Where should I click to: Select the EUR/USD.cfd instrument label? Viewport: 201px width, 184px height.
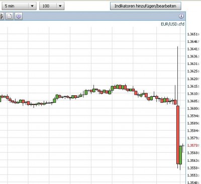click(x=172, y=24)
